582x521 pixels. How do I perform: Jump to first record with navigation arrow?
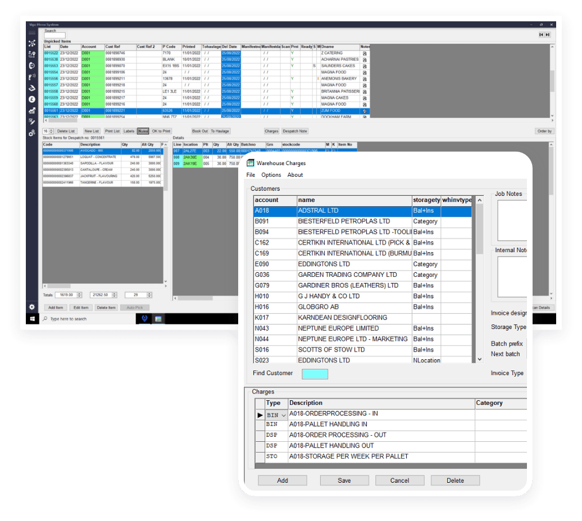[x=541, y=35]
